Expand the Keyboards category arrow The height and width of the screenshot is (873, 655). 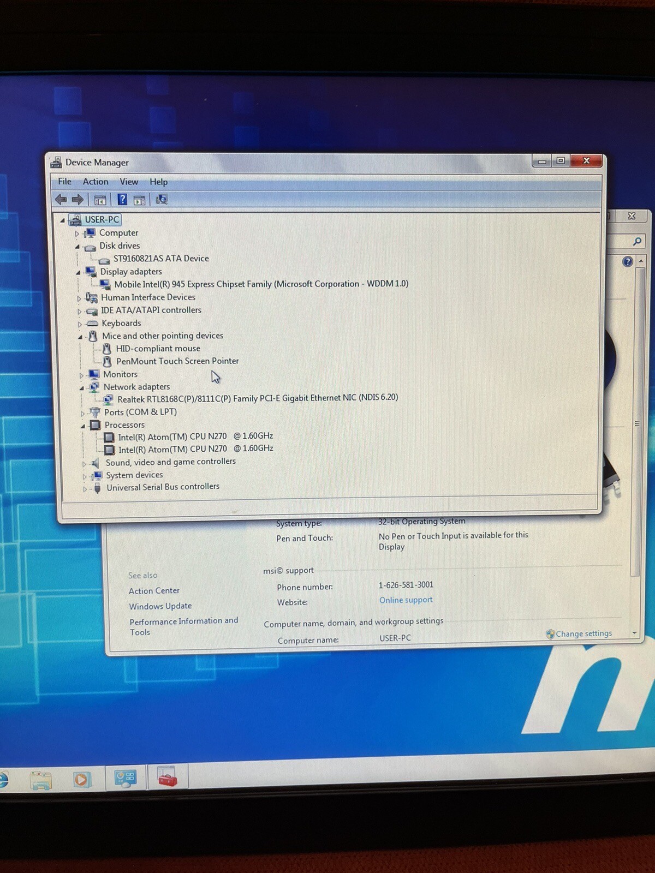click(80, 324)
